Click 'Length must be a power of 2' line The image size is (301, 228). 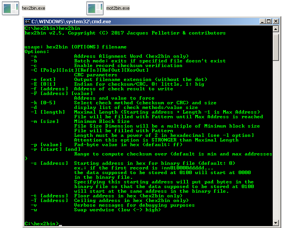click(x=164, y=135)
